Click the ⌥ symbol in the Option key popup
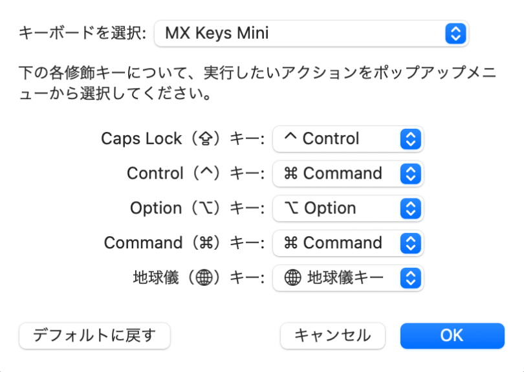The width and height of the screenshot is (524, 372). 291,208
